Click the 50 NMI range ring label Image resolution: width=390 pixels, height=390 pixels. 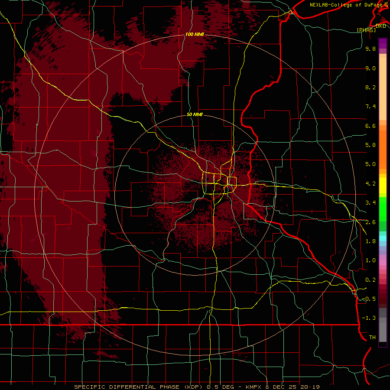pos(195,114)
